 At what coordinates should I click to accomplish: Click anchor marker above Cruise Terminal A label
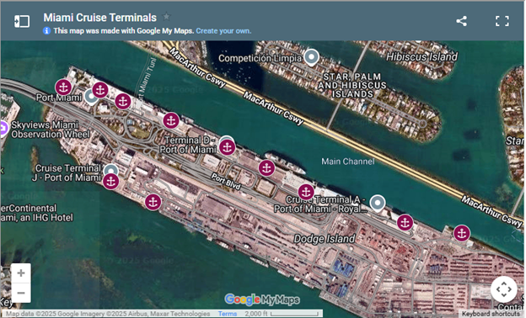(306, 192)
